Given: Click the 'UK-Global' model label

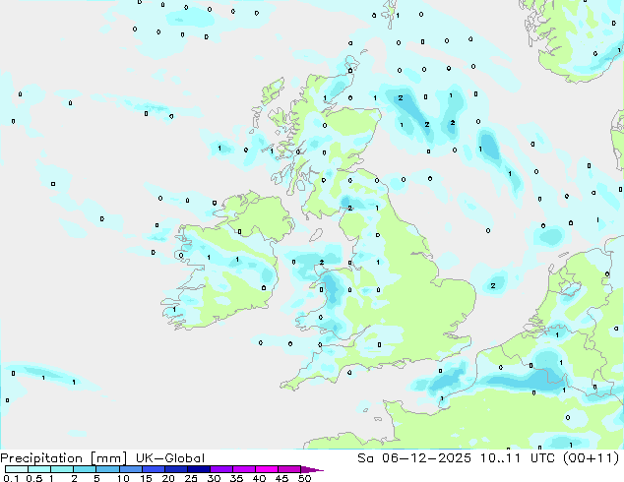Looking at the screenshot, I should pos(170,458).
